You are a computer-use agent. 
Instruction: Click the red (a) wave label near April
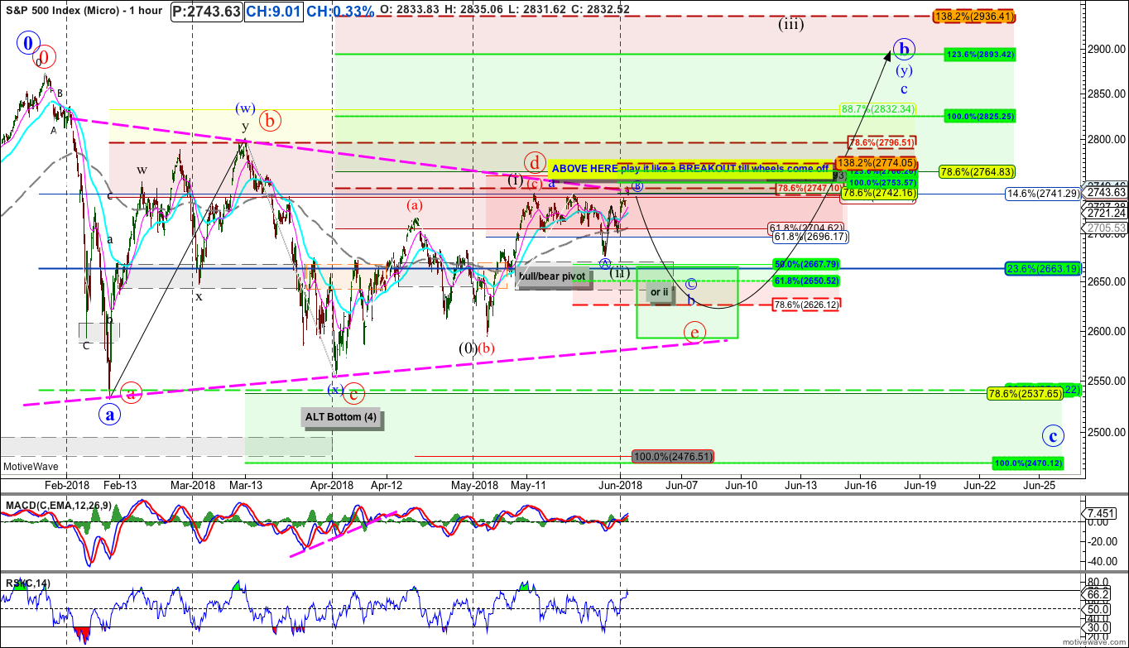[x=414, y=204]
